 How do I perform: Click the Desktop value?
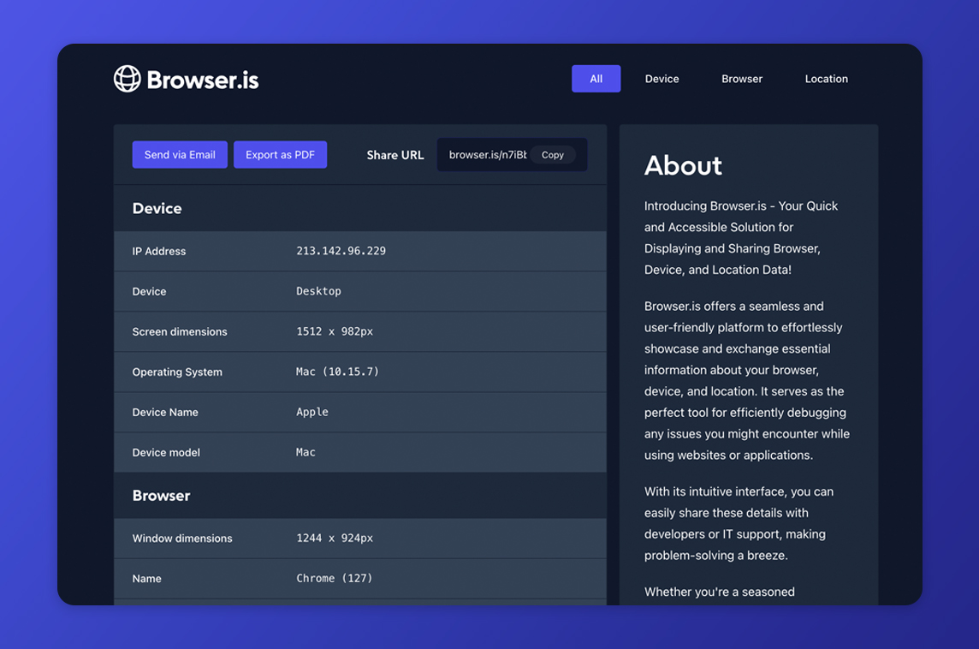[318, 291]
